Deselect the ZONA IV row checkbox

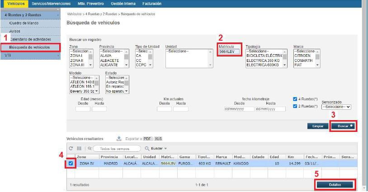(71, 163)
